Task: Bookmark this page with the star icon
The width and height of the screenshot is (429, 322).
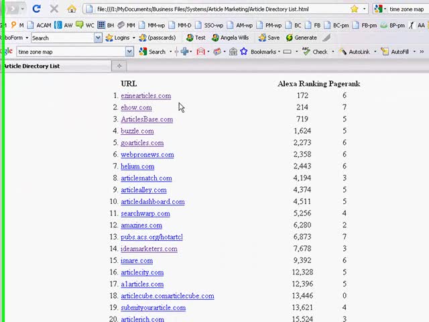Action: [355, 9]
